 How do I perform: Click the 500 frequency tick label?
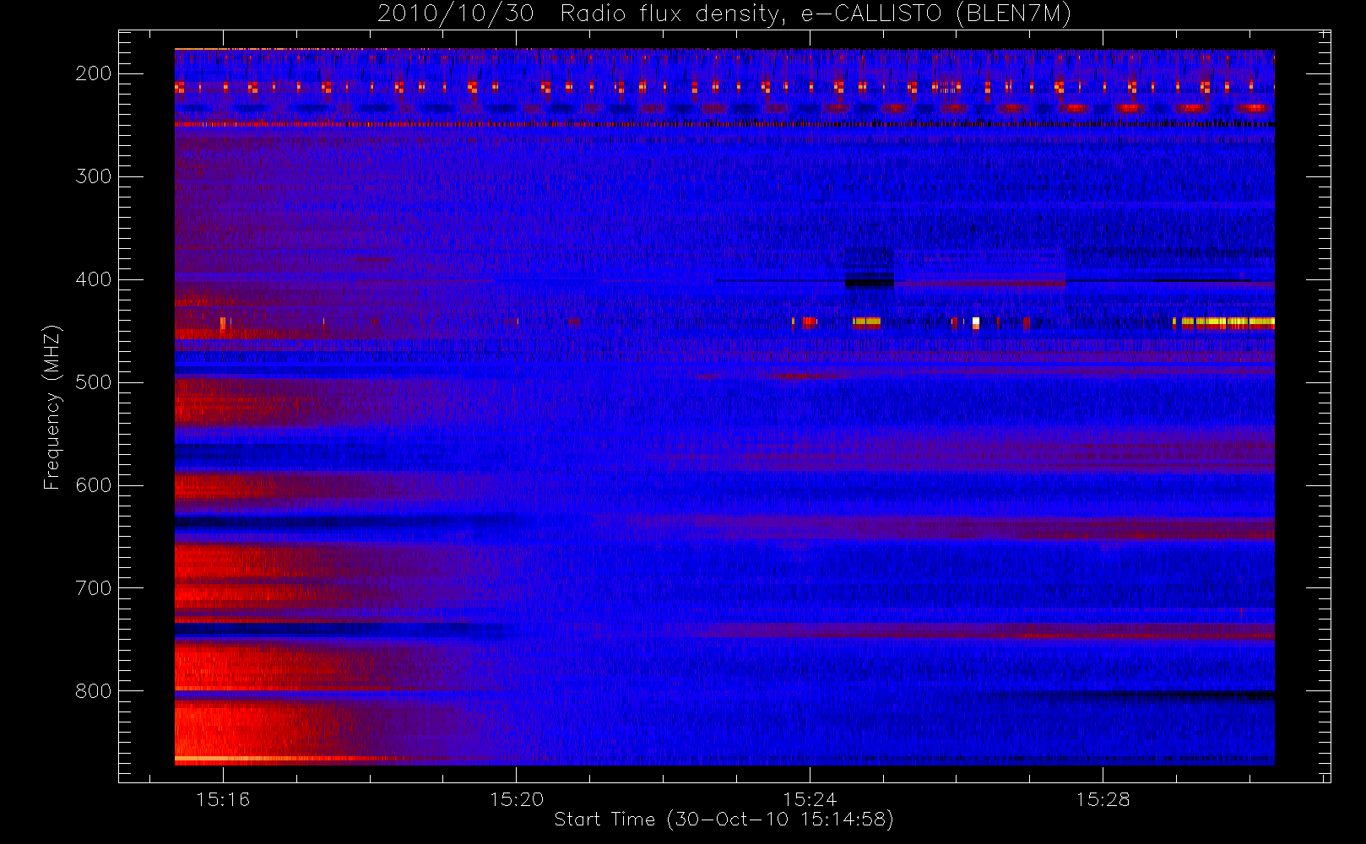tap(94, 382)
